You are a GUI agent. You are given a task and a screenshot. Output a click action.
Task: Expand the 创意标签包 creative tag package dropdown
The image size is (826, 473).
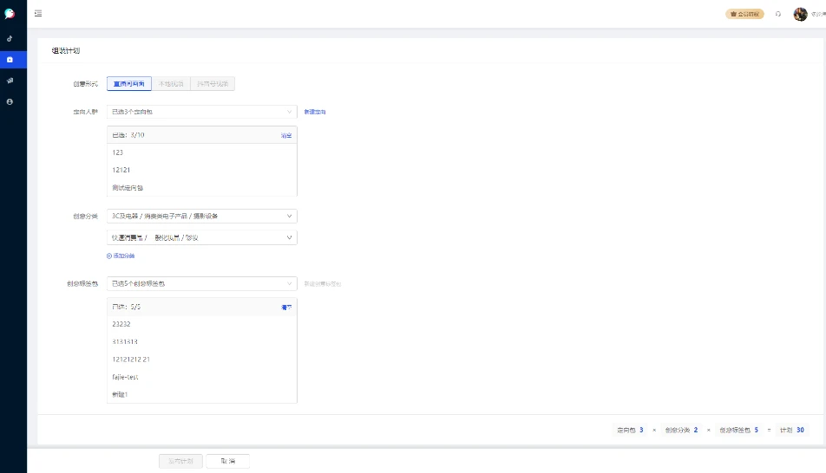pyautogui.click(x=201, y=283)
